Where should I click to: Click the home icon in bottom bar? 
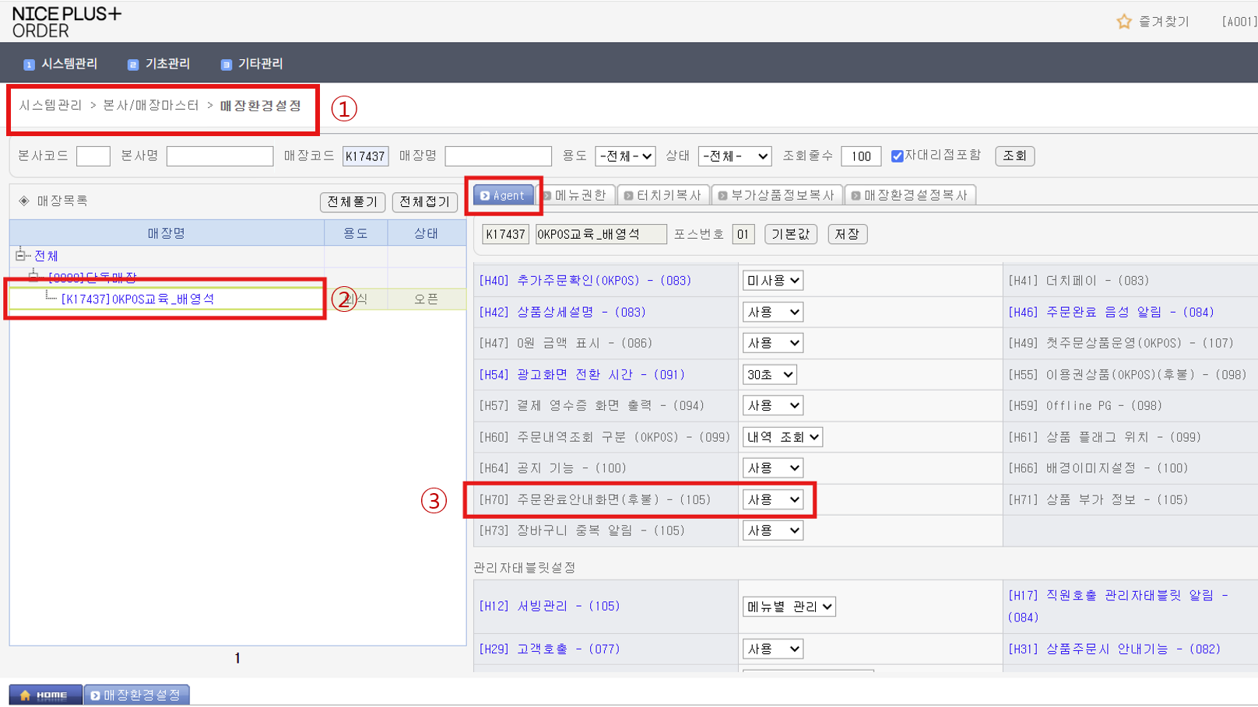[x=25, y=695]
